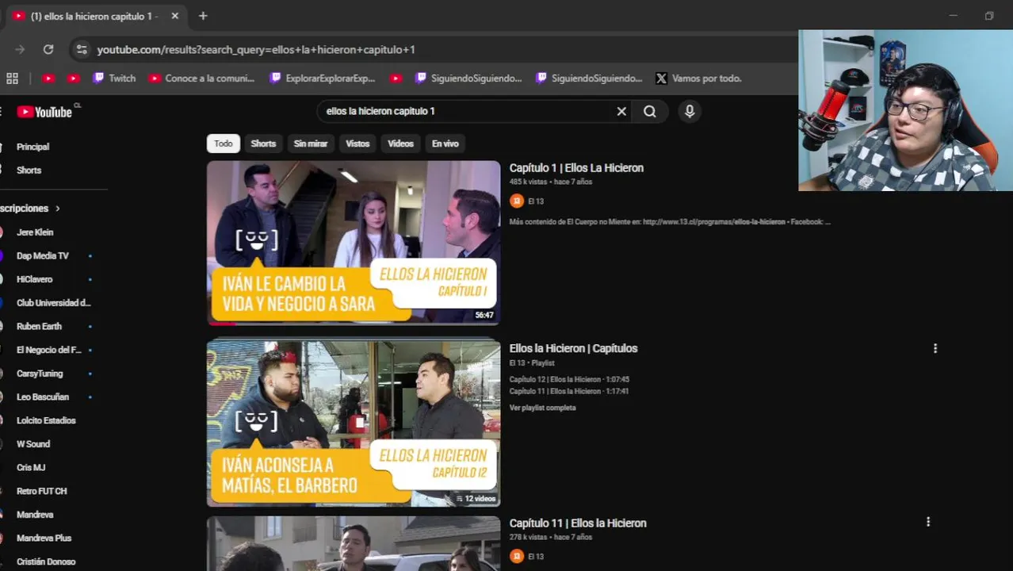Click El 13 channel avatar under Capítulo 11

coord(517,557)
